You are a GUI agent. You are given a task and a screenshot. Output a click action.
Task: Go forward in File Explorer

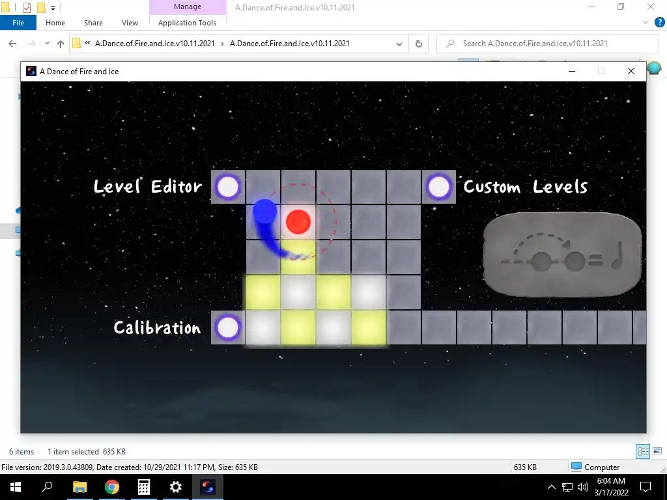(x=31, y=44)
